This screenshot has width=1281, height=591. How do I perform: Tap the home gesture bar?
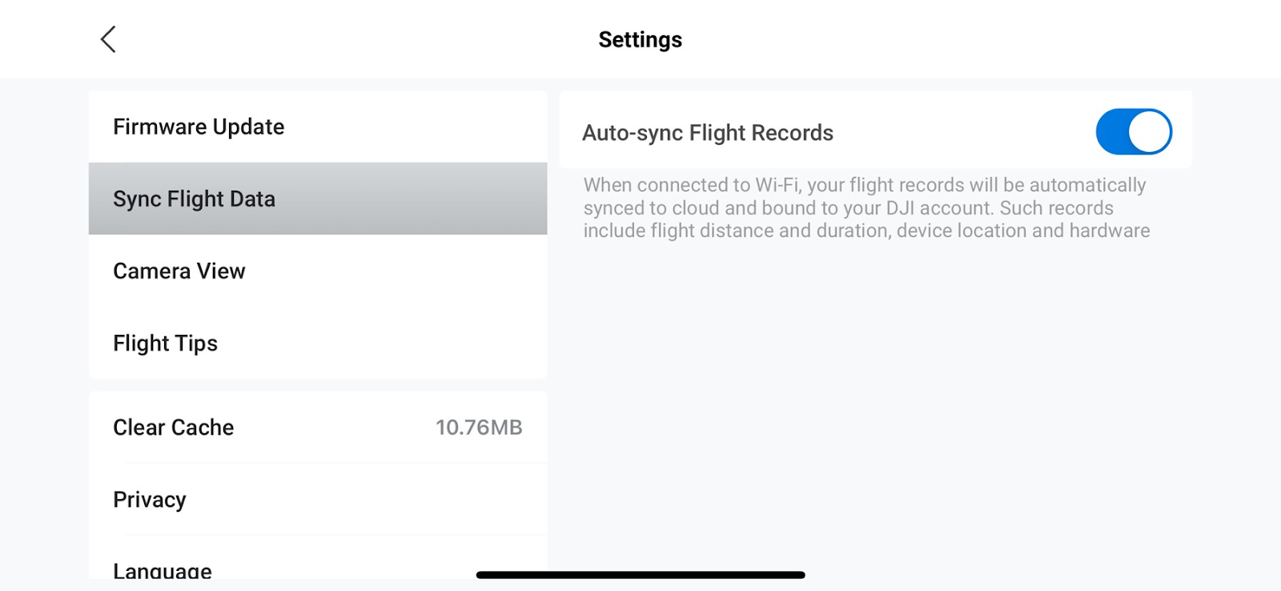640,574
